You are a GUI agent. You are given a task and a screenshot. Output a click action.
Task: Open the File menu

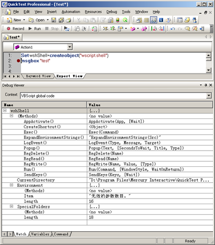tap(16, 12)
